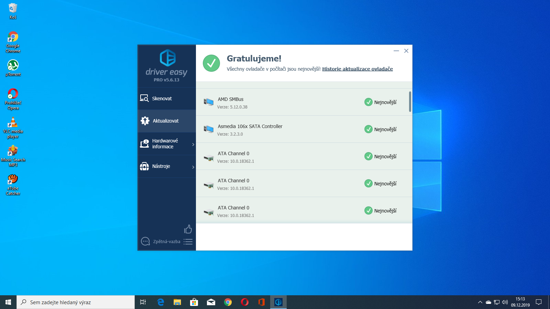
Task: Click the driver list vertical scrollbar
Action: [x=410, y=102]
